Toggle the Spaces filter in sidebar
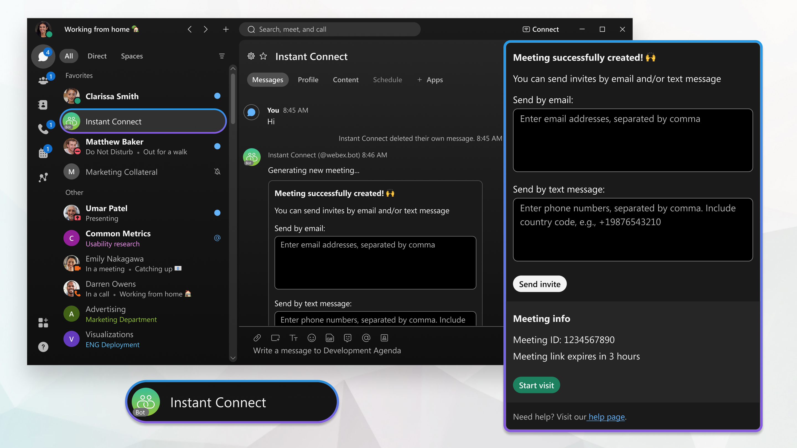Image resolution: width=797 pixels, height=448 pixels. pos(131,55)
